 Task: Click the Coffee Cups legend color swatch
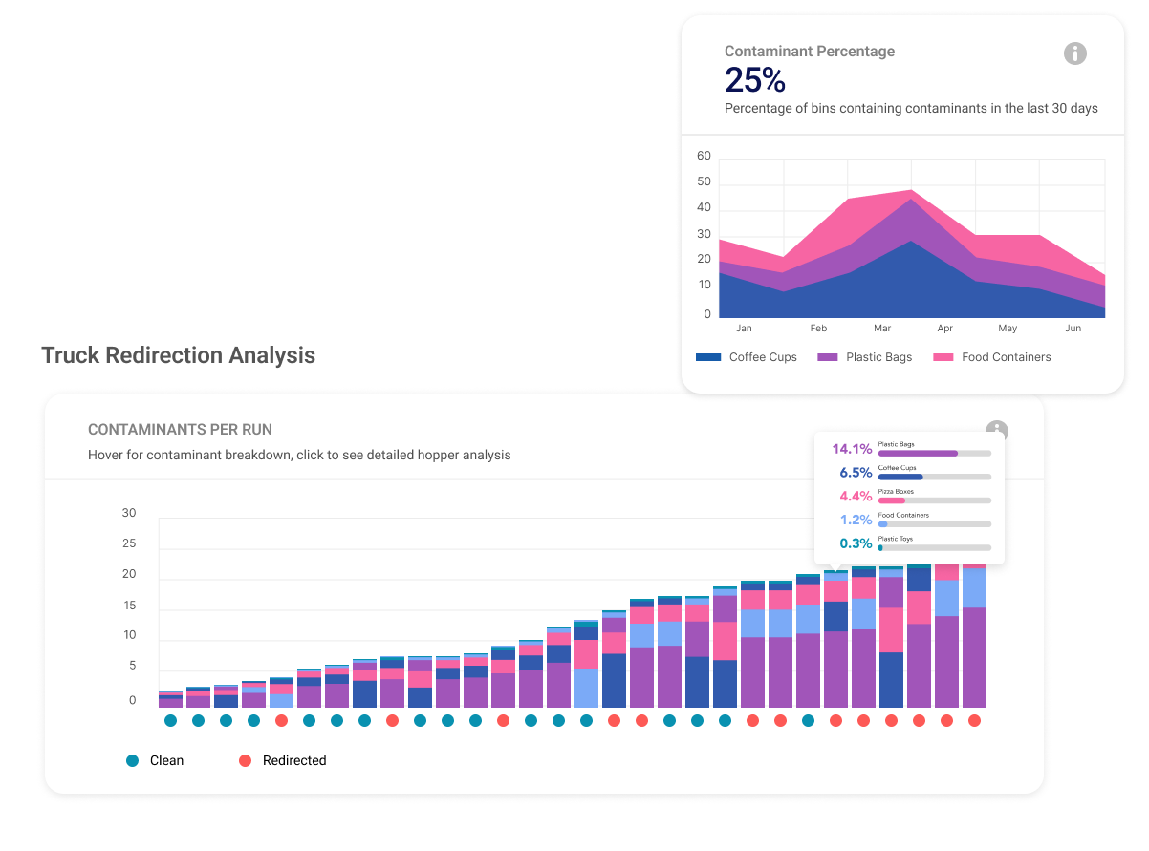[708, 357]
